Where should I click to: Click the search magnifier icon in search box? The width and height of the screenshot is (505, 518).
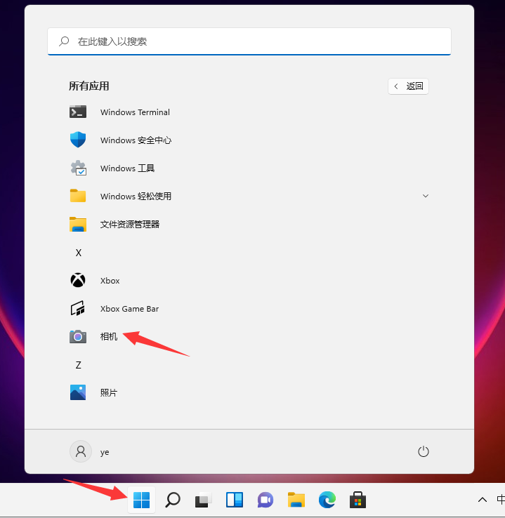coord(64,41)
